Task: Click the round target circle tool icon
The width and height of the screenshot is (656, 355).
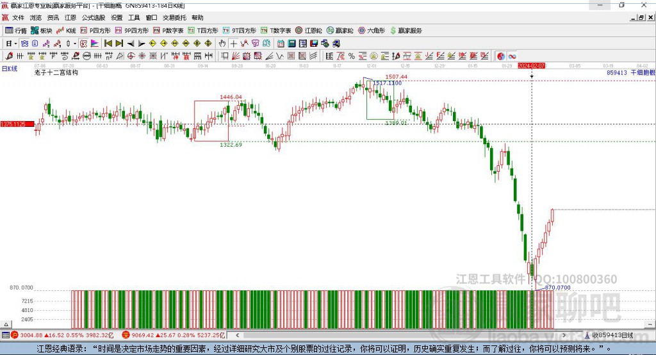Action: pyautogui.click(x=131, y=56)
